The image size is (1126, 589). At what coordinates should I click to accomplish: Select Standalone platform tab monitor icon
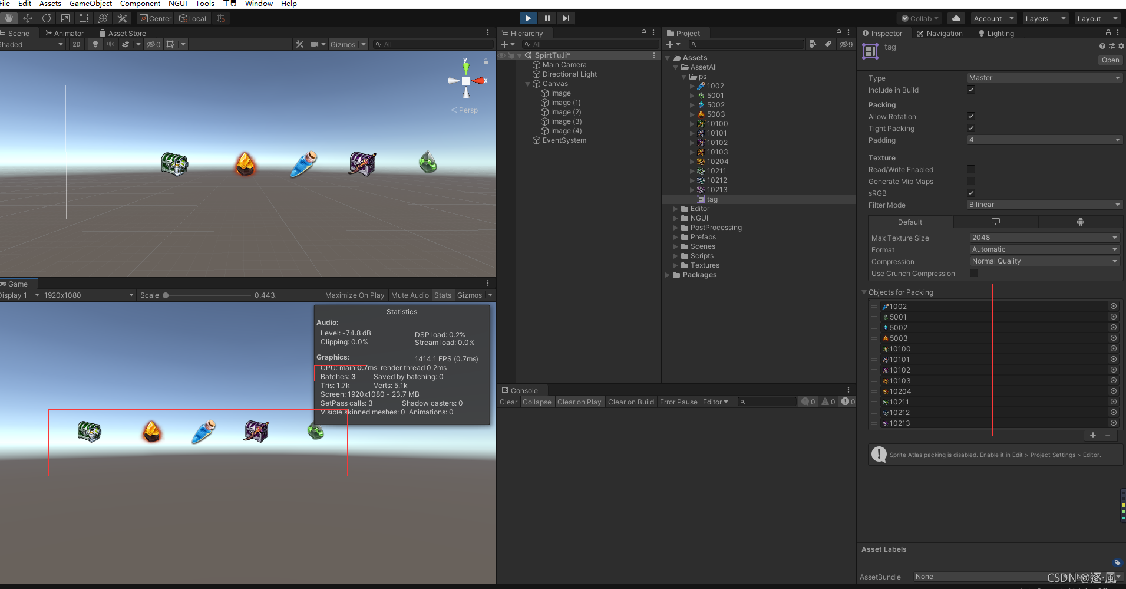[x=996, y=222]
